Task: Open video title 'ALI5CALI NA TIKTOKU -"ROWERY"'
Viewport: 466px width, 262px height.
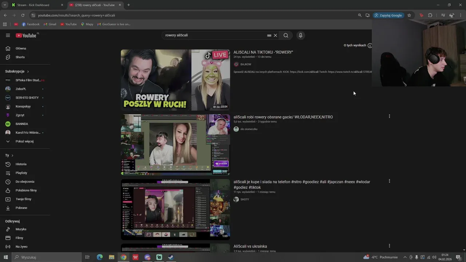Action: click(263, 52)
